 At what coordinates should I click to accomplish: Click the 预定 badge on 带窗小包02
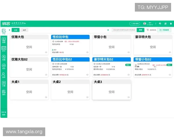(x=169, y=65)
